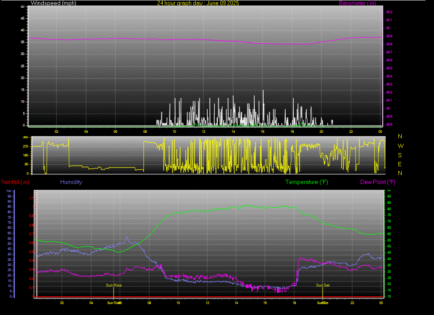Click the S compass letter
This screenshot has width=434, height=315.
400,155
